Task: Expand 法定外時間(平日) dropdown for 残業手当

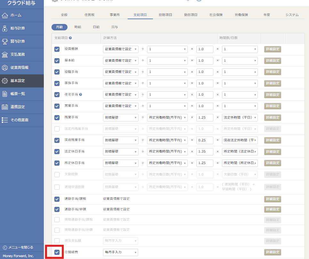Action: pos(240,117)
